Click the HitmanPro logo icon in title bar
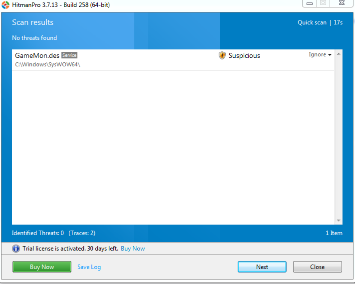 5,5
